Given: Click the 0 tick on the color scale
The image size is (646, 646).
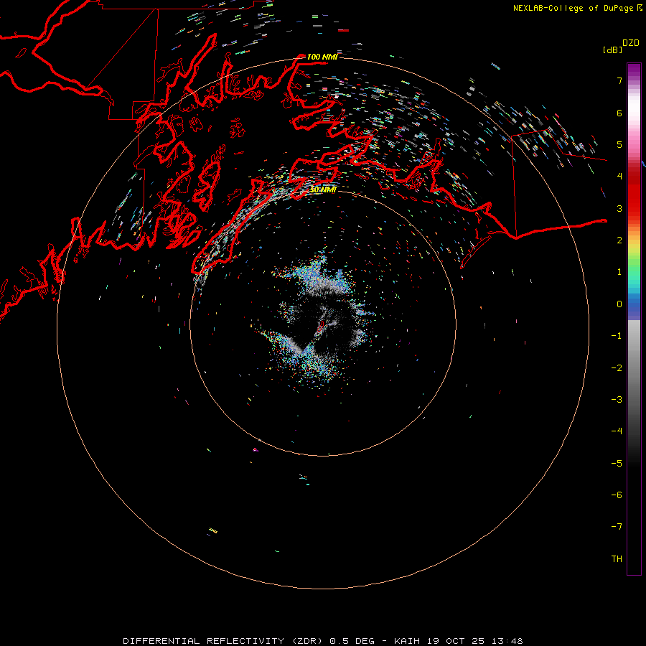Looking at the screenshot, I should [619, 304].
